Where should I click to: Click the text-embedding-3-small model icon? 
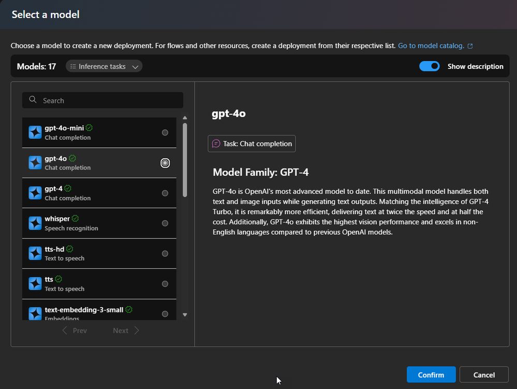35,313
